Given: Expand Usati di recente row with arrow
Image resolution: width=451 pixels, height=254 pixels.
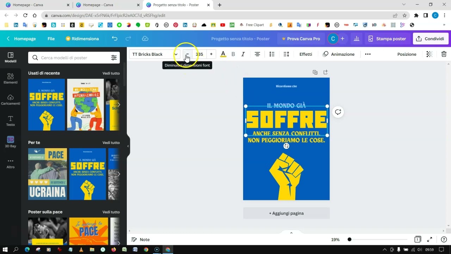Looking at the screenshot, I should coord(119,104).
